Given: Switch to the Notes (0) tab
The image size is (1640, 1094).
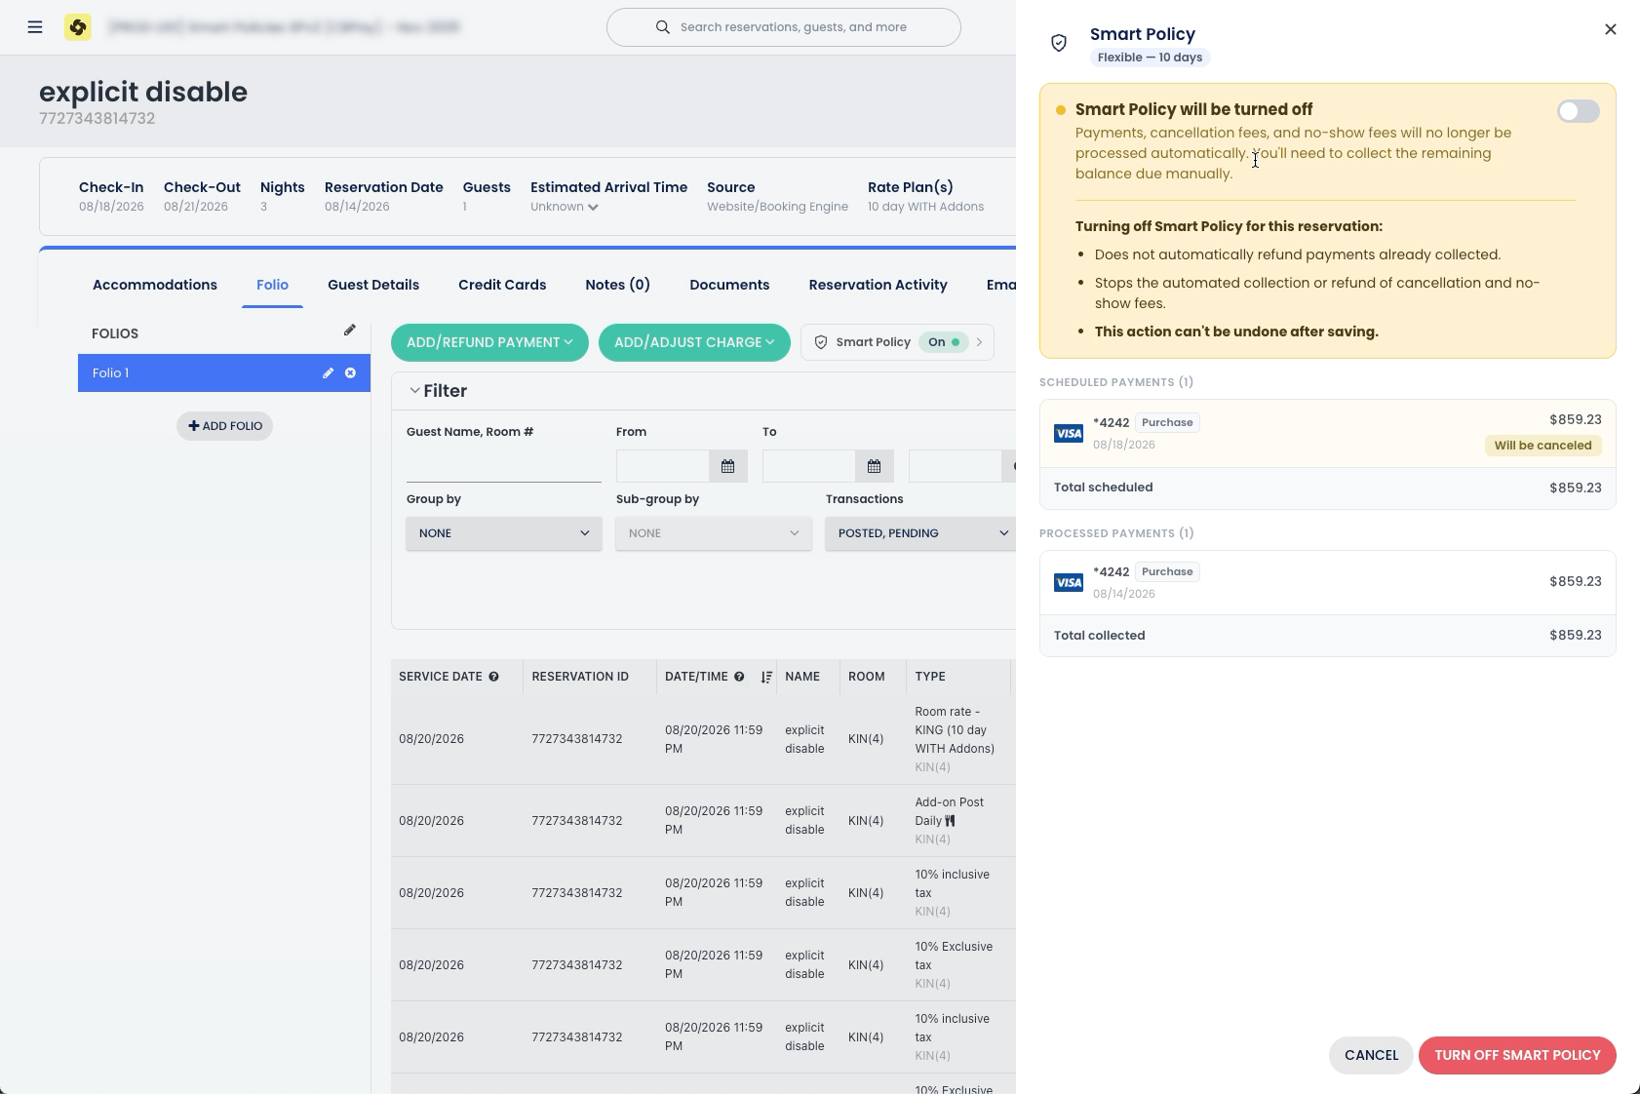Looking at the screenshot, I should (x=617, y=285).
